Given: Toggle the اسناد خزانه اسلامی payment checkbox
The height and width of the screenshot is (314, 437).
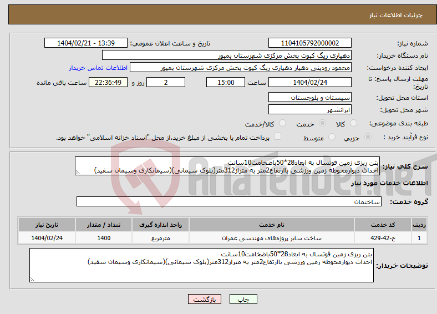Looking at the screenshot, I should (278, 136).
